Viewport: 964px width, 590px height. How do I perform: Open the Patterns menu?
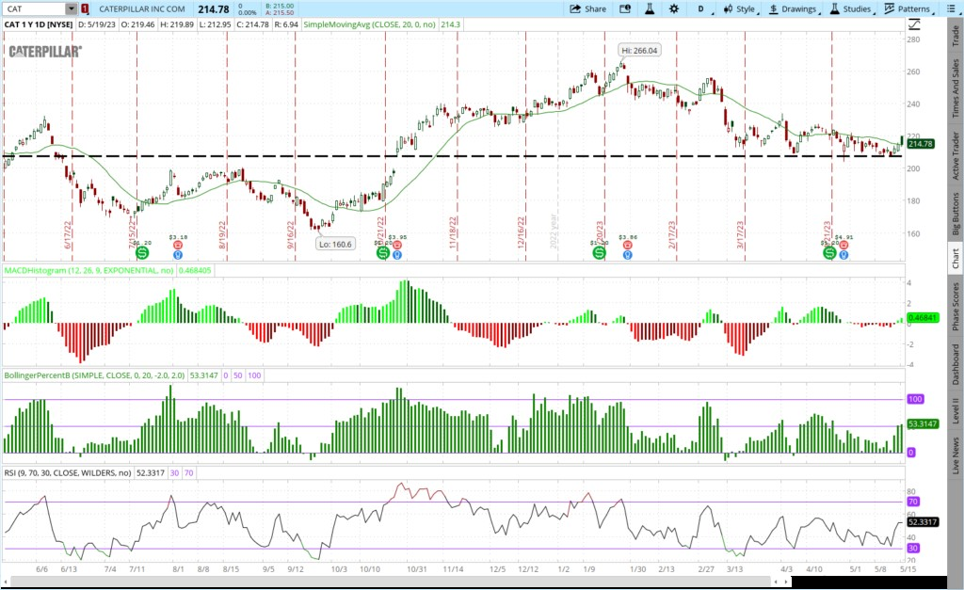(908, 8)
